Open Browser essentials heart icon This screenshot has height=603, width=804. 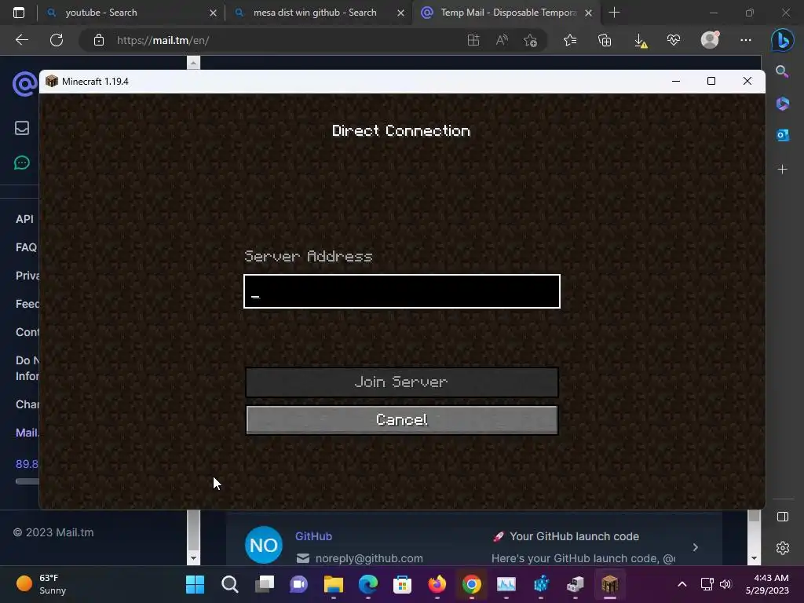click(673, 40)
